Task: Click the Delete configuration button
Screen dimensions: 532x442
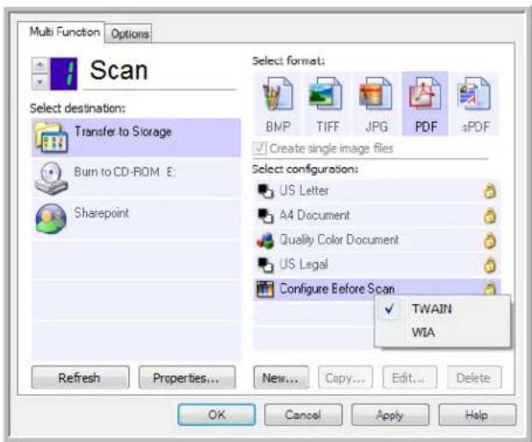Action: point(474,377)
